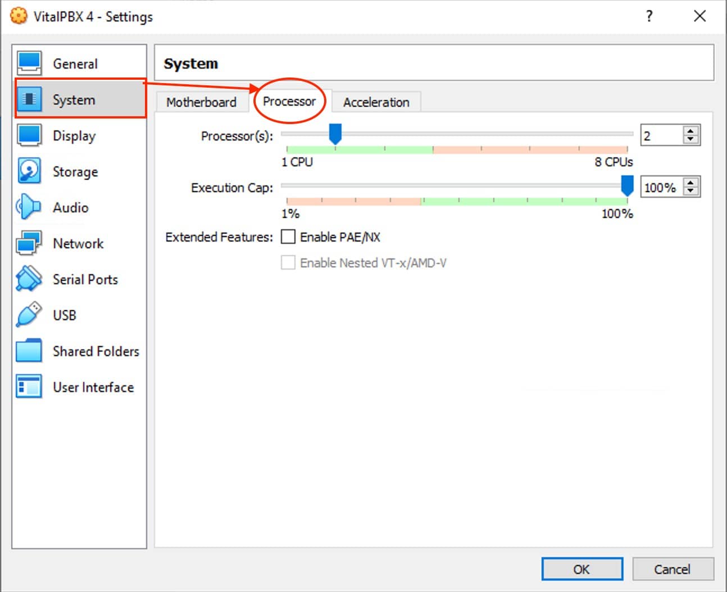This screenshot has height=592, width=727.
Task: Switch to the Processor tab
Action: [x=289, y=102]
